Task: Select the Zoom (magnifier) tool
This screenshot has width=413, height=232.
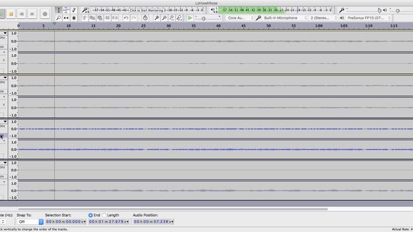Action: pos(59,18)
